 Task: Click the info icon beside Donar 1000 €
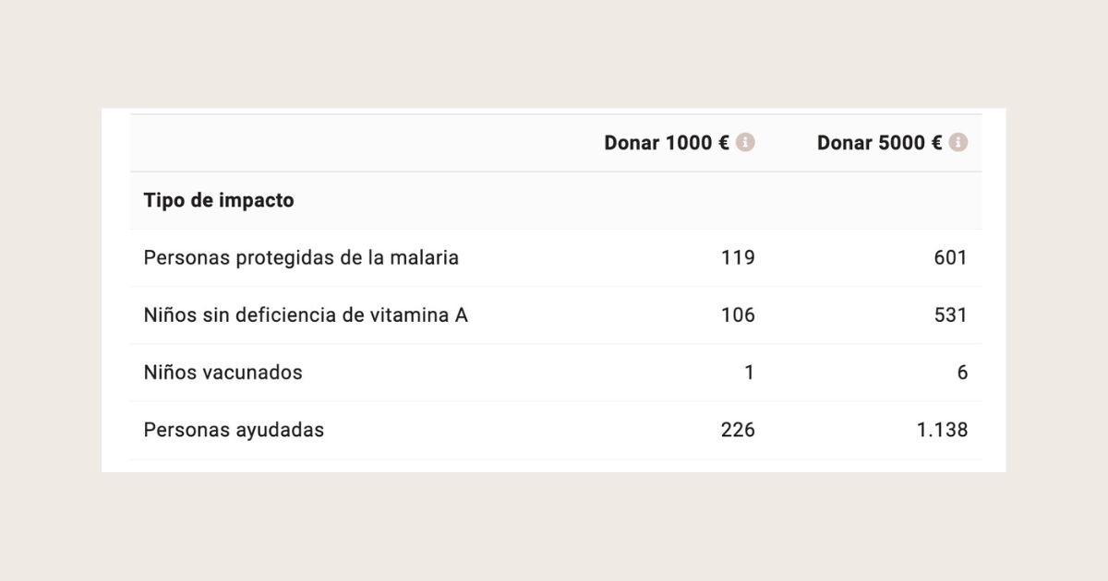click(745, 143)
